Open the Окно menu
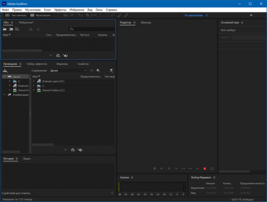Image resolution: width=267 pixels, height=202 pixels. pyautogui.click(x=99, y=10)
